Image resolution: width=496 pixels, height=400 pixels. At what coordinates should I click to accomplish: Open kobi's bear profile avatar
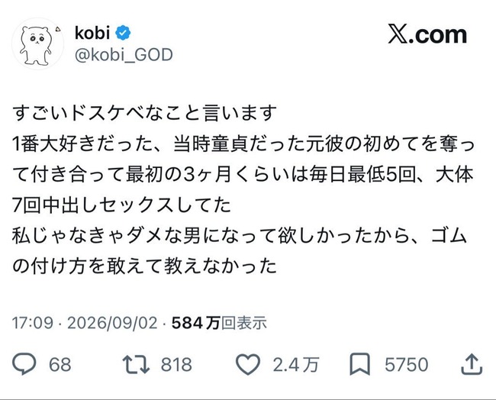tap(37, 44)
